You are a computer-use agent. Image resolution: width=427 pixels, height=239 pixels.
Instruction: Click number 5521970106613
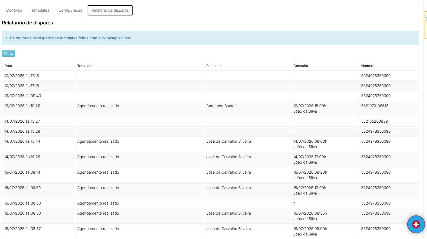click(x=375, y=106)
